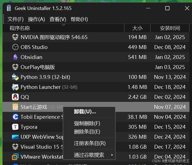The image size is (192, 165).
Task: Click the Typora T icon
Action: (x=15, y=127)
